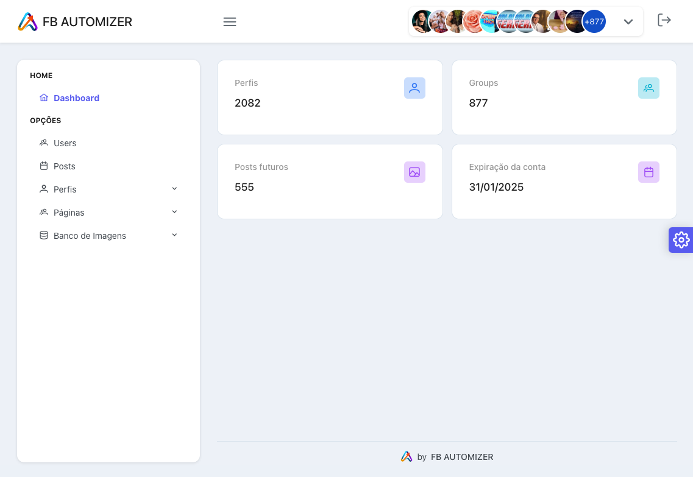This screenshot has height=477, width=693.
Task: Click the image icon on Posts futuros card
Action: pos(414,172)
